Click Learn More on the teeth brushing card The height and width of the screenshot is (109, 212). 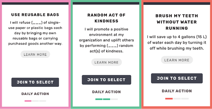[177, 60]
